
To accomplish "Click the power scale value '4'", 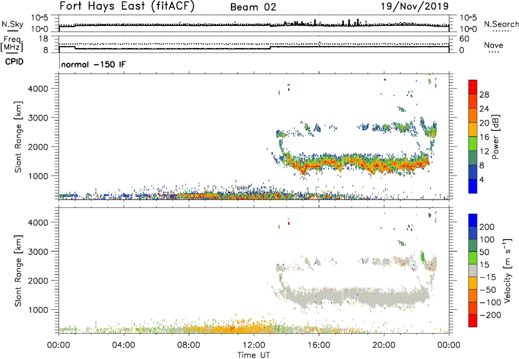I will point(481,179).
